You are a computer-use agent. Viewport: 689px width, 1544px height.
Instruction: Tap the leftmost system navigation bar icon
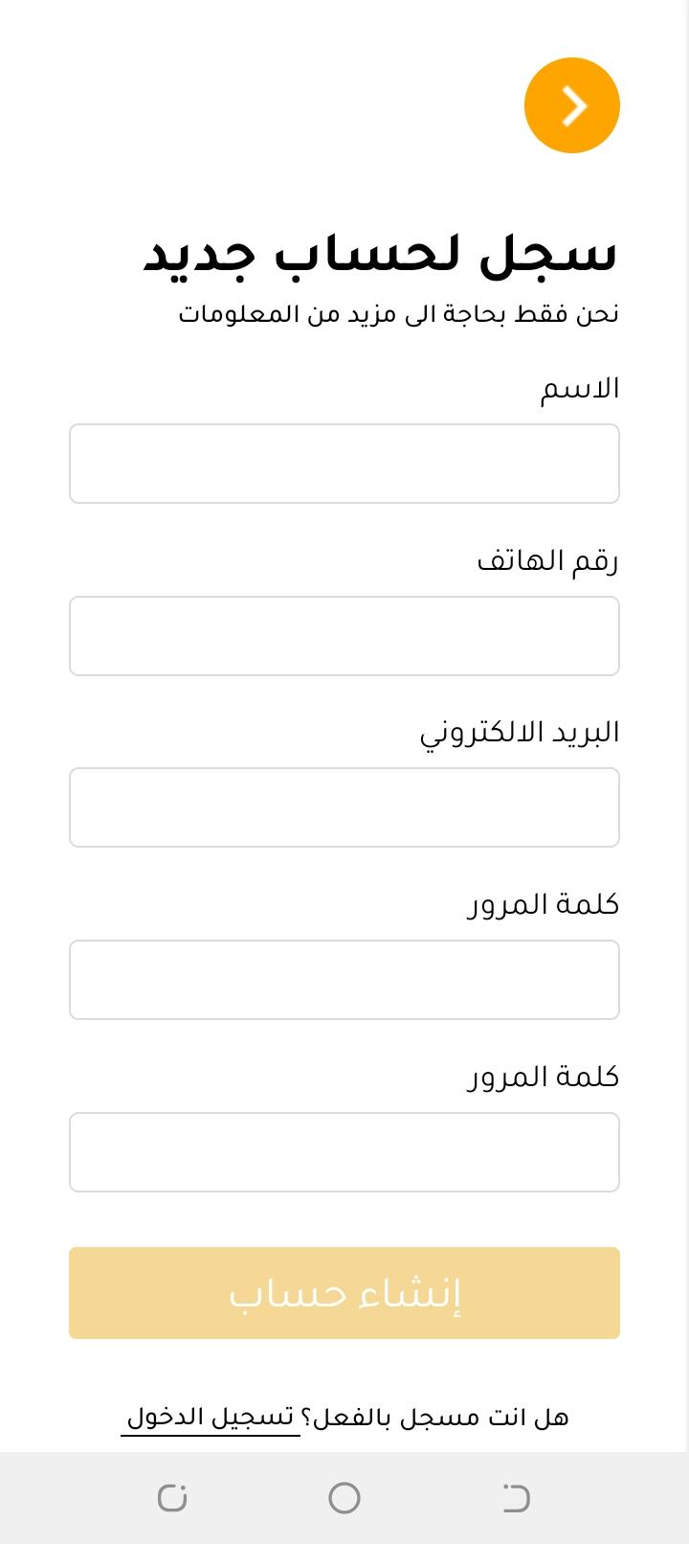tap(172, 1497)
